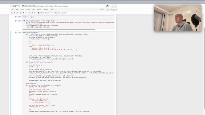Click the In [13] cell prompt
This screenshot has width=205, height=115.
pyautogui.click(x=18, y=33)
